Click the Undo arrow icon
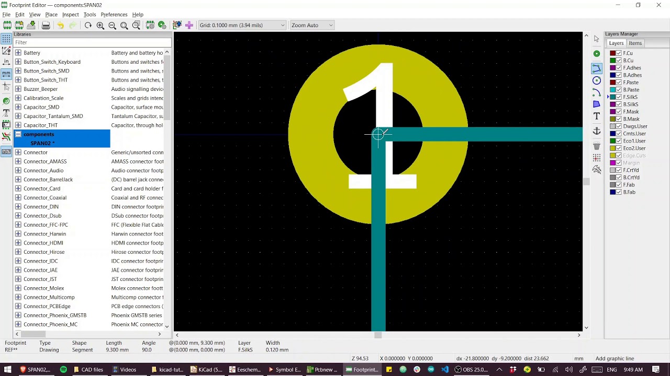Screen dimensions: 670x376 [x=60, y=25]
